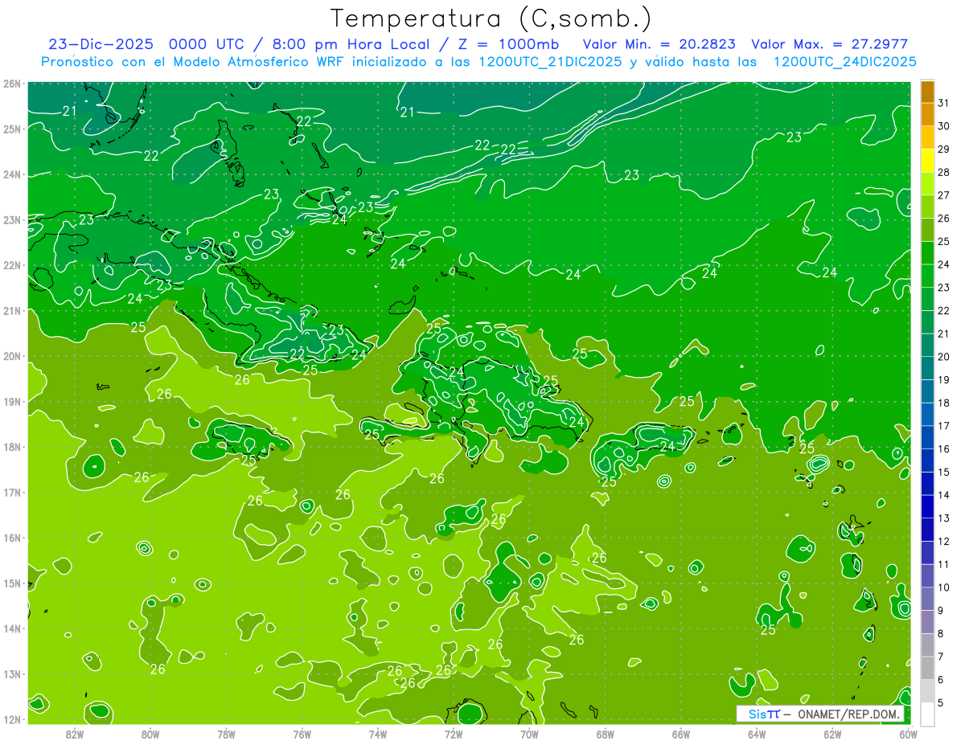Click the 20N latitude axis label

point(12,356)
